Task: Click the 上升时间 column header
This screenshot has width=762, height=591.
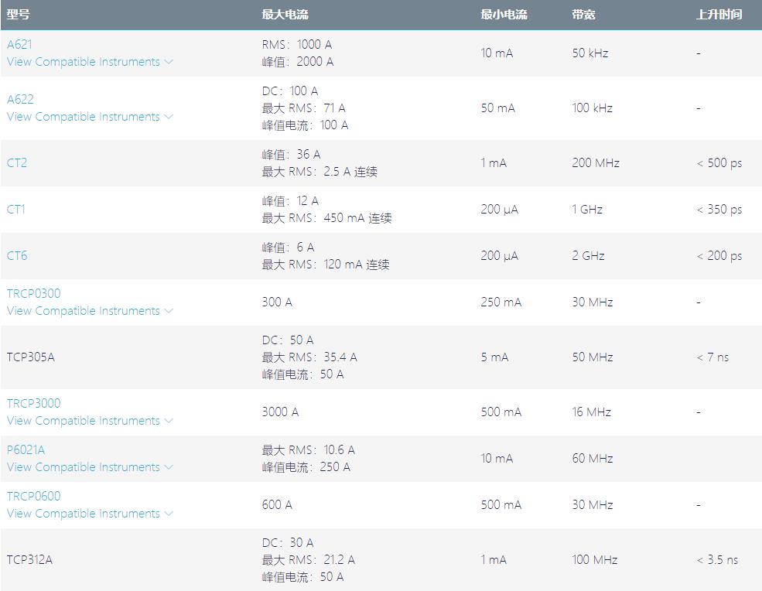Action: (719, 15)
